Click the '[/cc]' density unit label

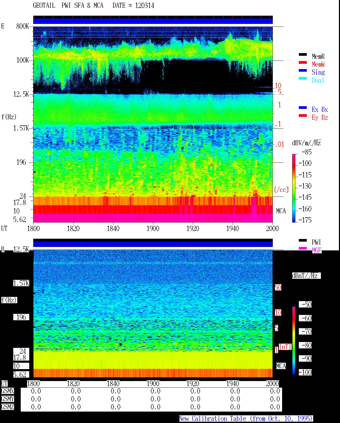[281, 190]
